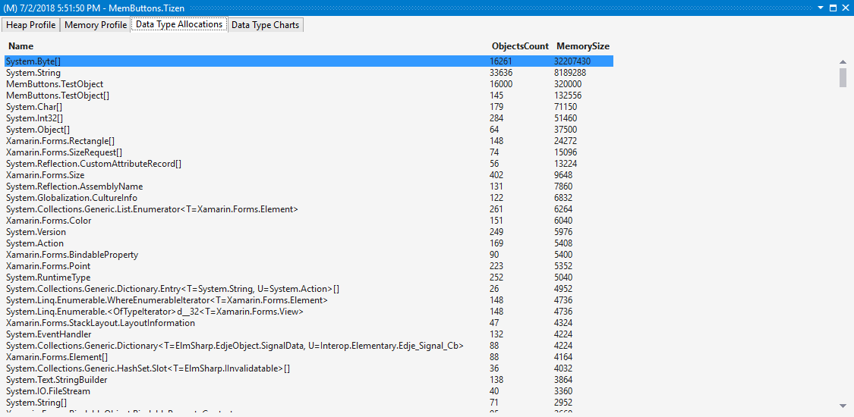Click the vertical scrollbar thumb
The height and width of the screenshot is (417, 854).
(x=843, y=77)
